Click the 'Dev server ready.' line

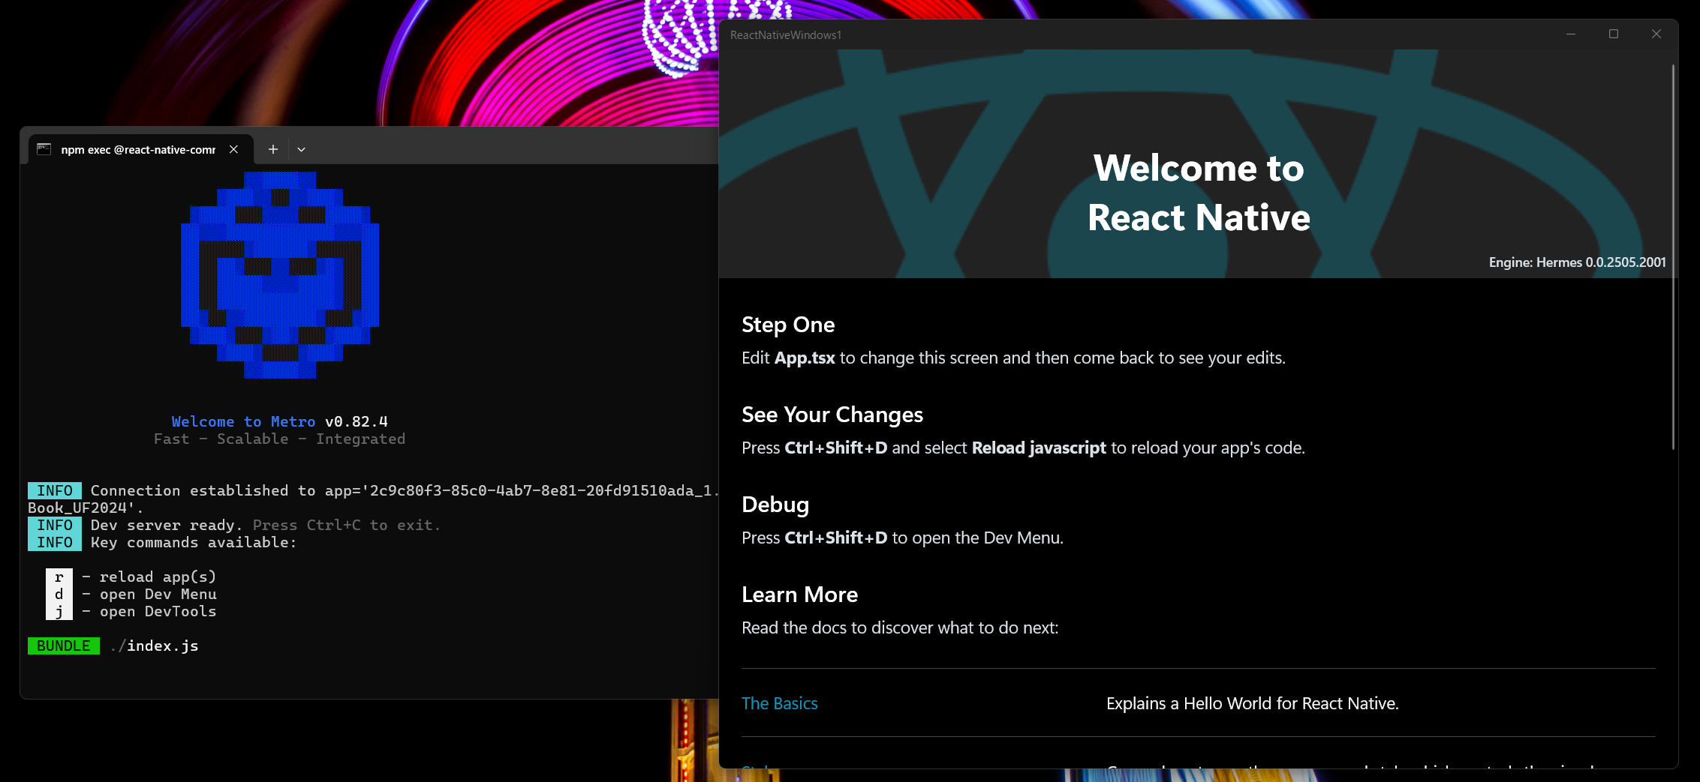(x=167, y=526)
